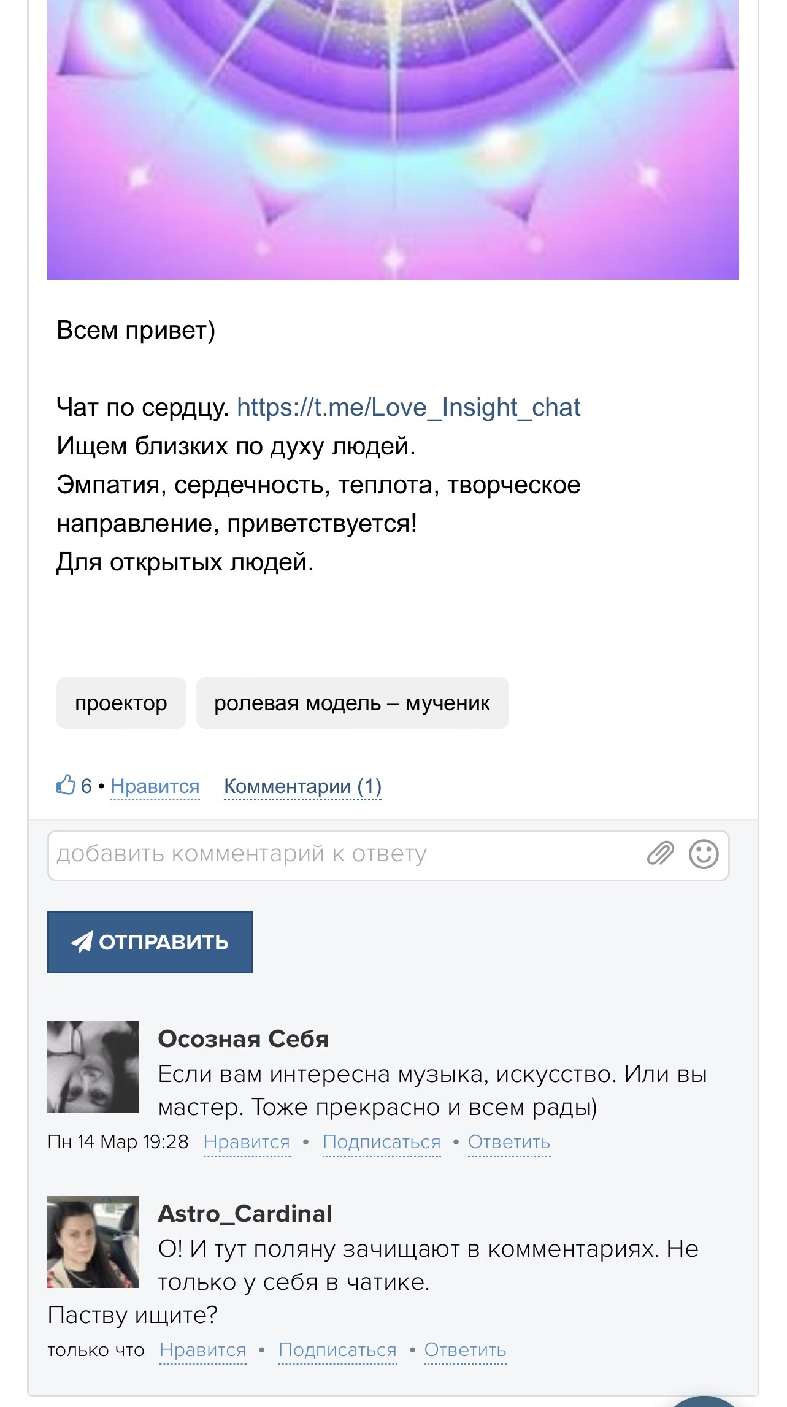This screenshot has width=787, height=1407.
Task: Open the emoji smiley picker
Action: (x=703, y=854)
